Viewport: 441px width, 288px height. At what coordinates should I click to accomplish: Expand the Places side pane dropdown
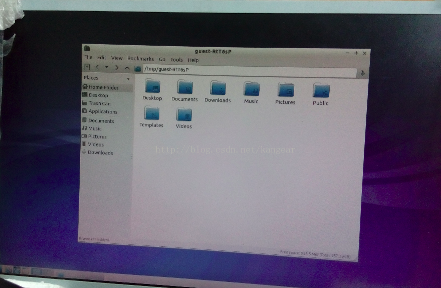(x=128, y=79)
